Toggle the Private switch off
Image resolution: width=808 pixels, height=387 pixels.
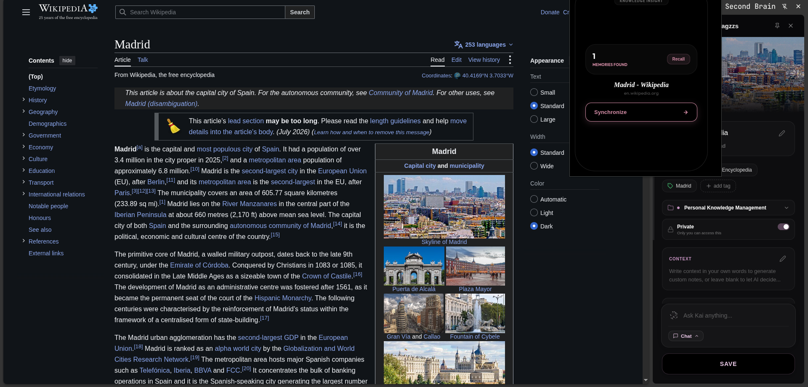[784, 227]
